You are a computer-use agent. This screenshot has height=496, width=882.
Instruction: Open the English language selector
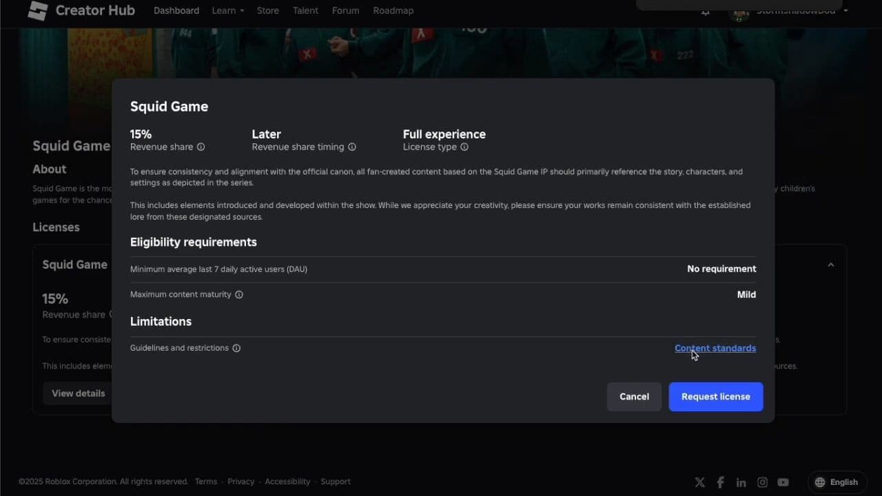coord(837,482)
